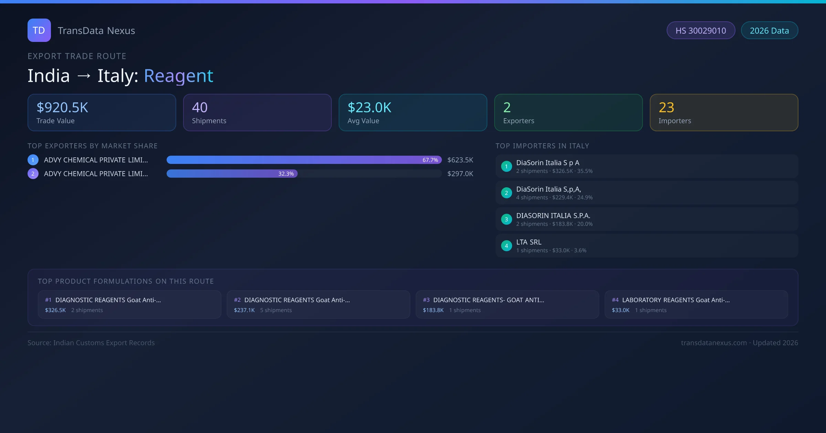Open the LTA SRL importer row

[646, 246]
